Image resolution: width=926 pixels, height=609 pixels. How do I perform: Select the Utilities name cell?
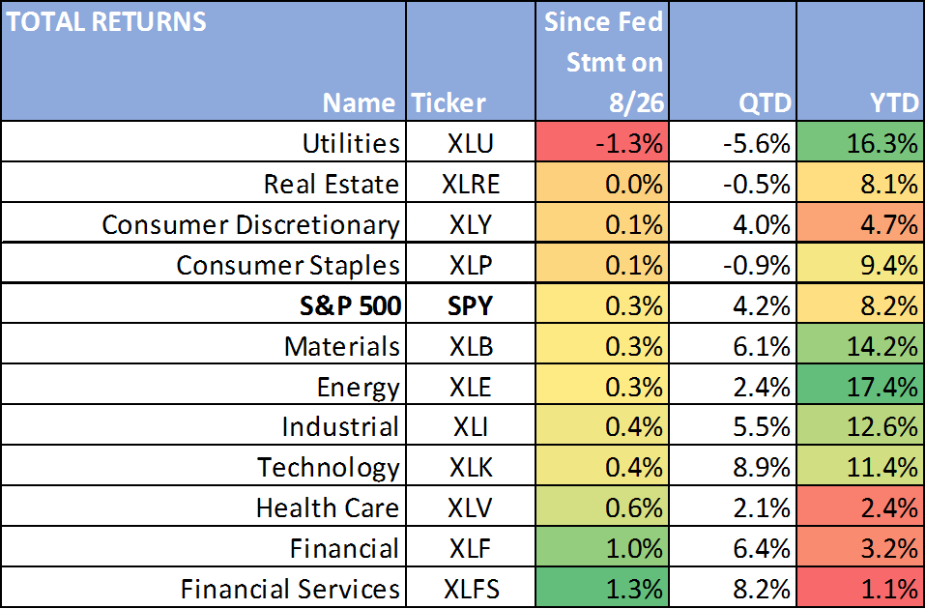point(204,142)
